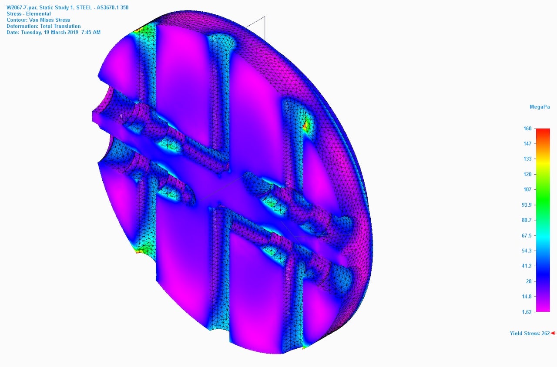Click the legend value 1.62 to edit minimum
This screenshot has height=367, width=557.
pos(527,311)
